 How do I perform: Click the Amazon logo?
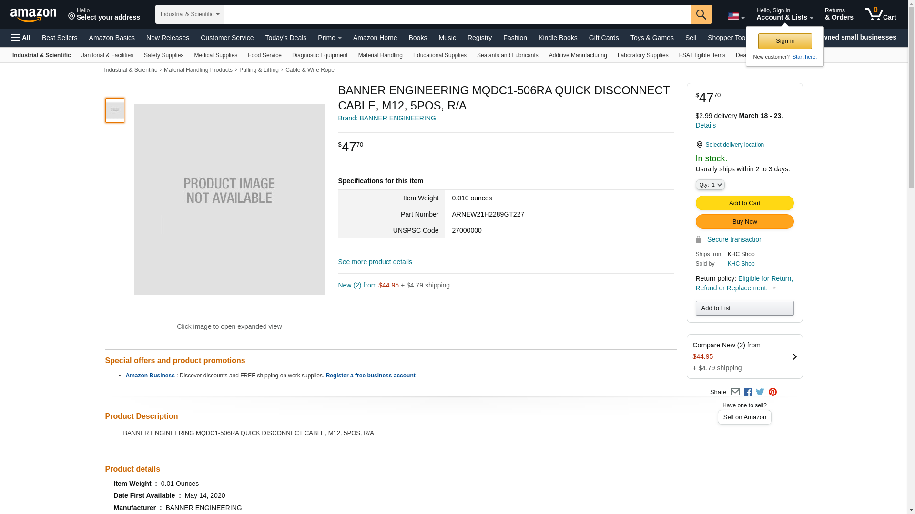coord(33,15)
